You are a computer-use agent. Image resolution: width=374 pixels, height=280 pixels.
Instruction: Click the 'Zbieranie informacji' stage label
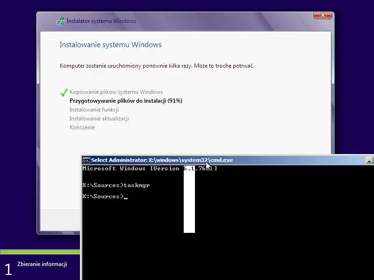[42, 264]
